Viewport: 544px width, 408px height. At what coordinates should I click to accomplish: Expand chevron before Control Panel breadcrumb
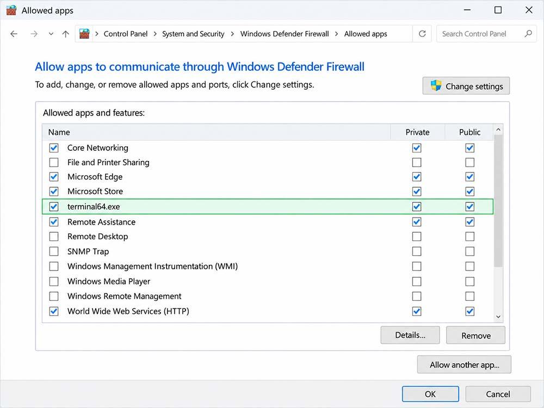[x=97, y=34]
